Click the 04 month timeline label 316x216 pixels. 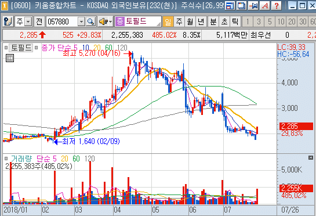(x=117, y=210)
